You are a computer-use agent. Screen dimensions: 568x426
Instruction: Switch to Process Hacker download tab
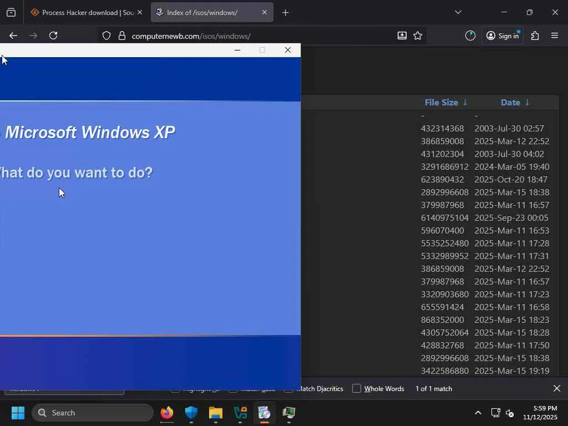pos(87,13)
